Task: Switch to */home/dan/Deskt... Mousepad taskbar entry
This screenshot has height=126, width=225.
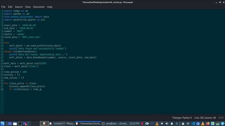Action: point(89,124)
